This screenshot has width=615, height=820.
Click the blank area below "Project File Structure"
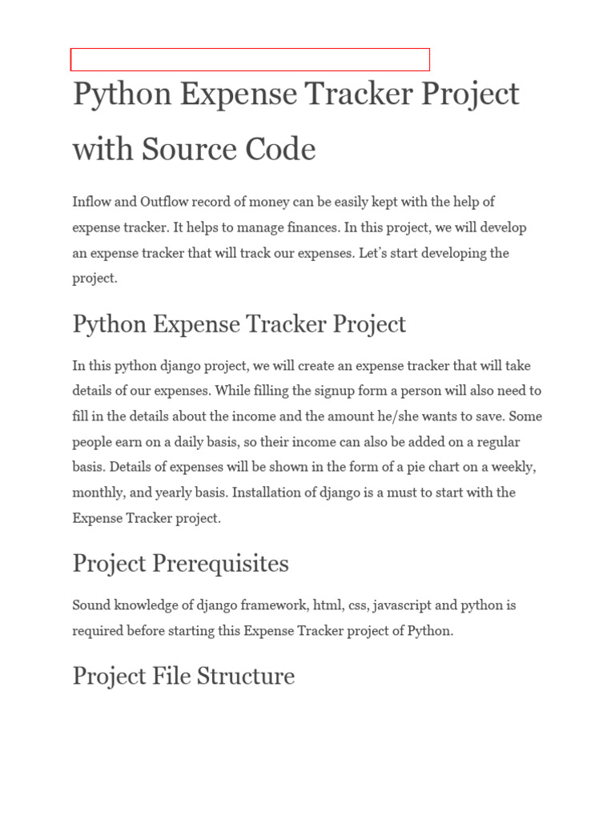point(307,753)
